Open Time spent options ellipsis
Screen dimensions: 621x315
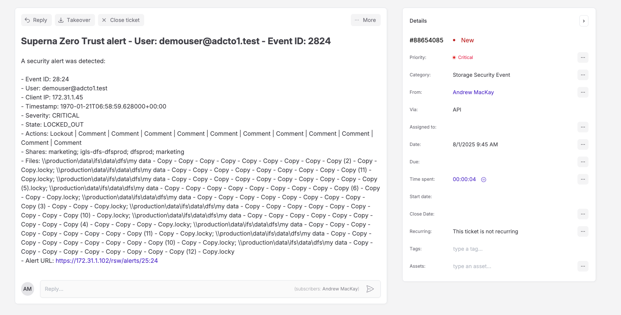pyautogui.click(x=583, y=179)
